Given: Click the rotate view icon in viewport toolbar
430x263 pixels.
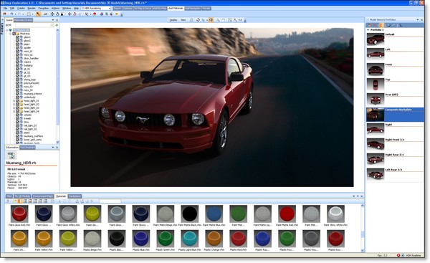Looking at the screenshot, I should pos(198,20).
